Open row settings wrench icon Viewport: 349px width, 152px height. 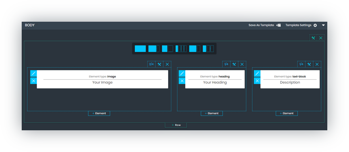pyautogui.click(x=313, y=38)
